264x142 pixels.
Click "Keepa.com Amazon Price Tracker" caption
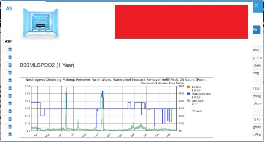162,83
